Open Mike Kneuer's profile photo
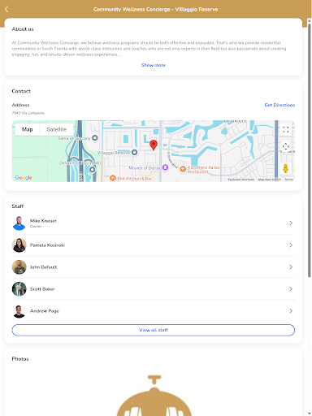The height and width of the screenshot is (416, 312). 19,223
